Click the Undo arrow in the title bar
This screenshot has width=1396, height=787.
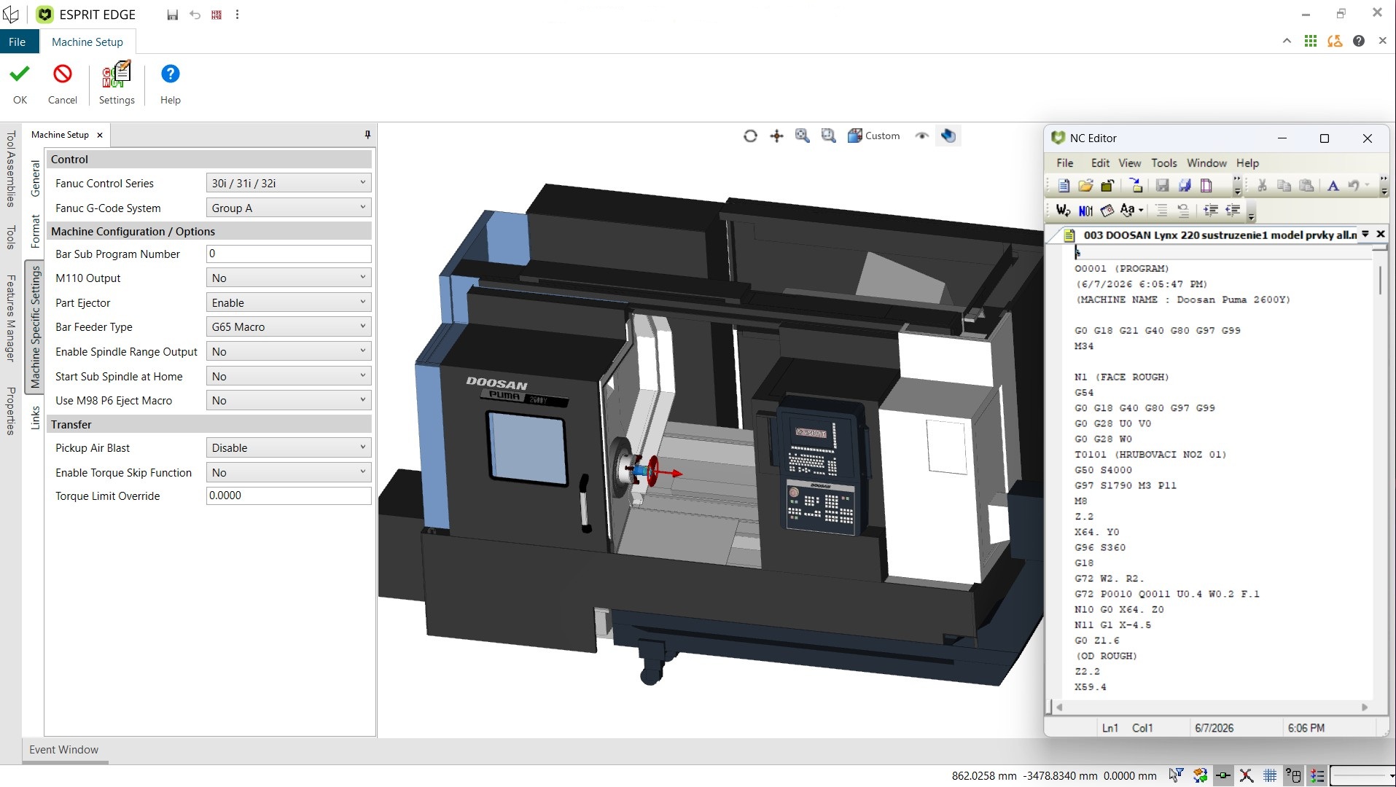pyautogui.click(x=195, y=15)
